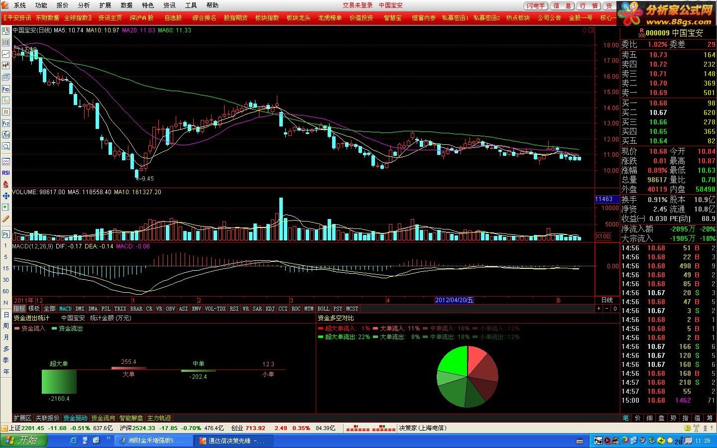Open the 系统 menu

[20, 5]
